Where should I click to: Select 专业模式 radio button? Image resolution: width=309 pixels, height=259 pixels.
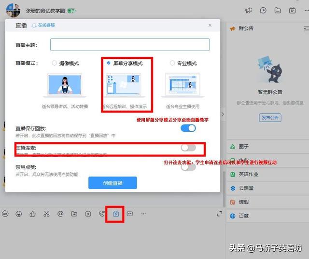172,63
